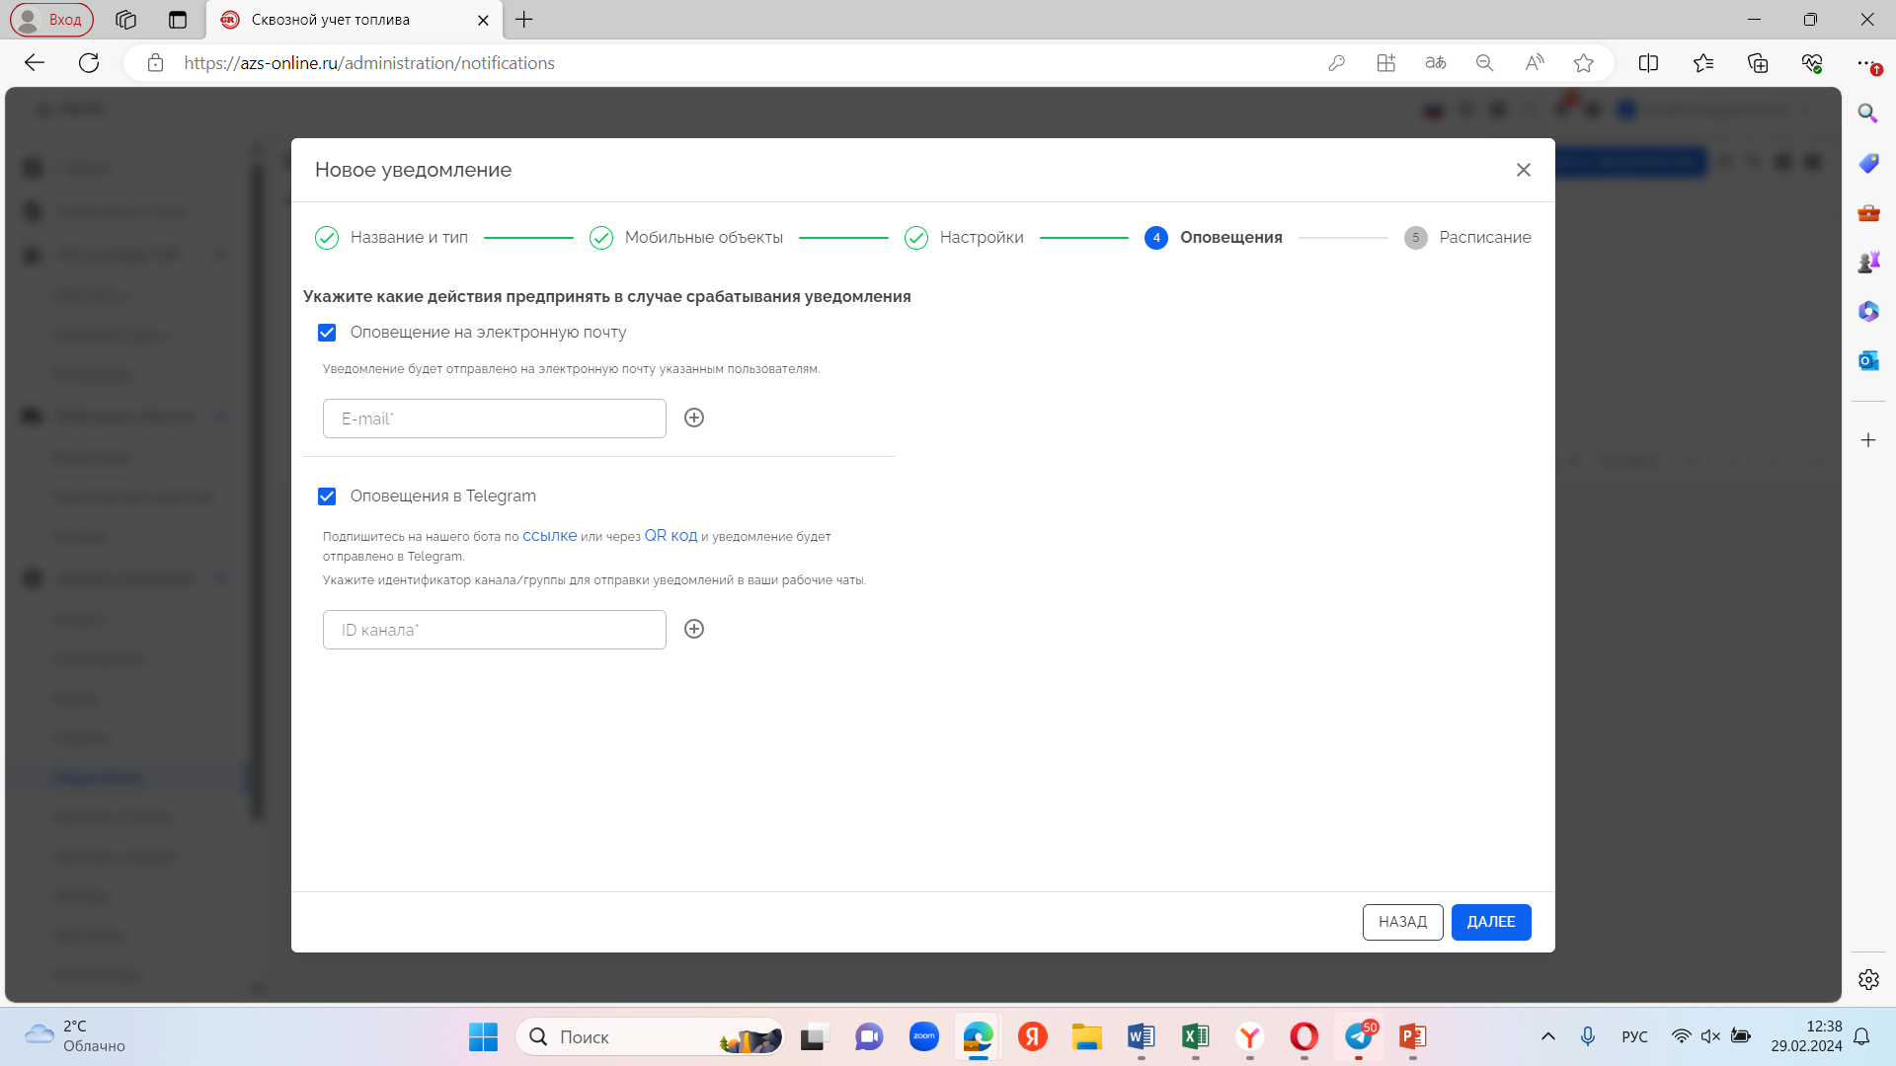
Task: Open Edge sidebar settings gear
Action: [x=1867, y=979]
